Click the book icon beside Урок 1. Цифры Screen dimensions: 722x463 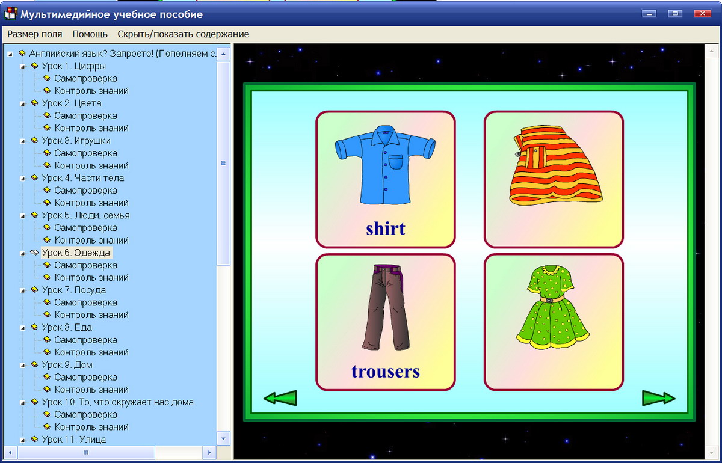tap(34, 66)
